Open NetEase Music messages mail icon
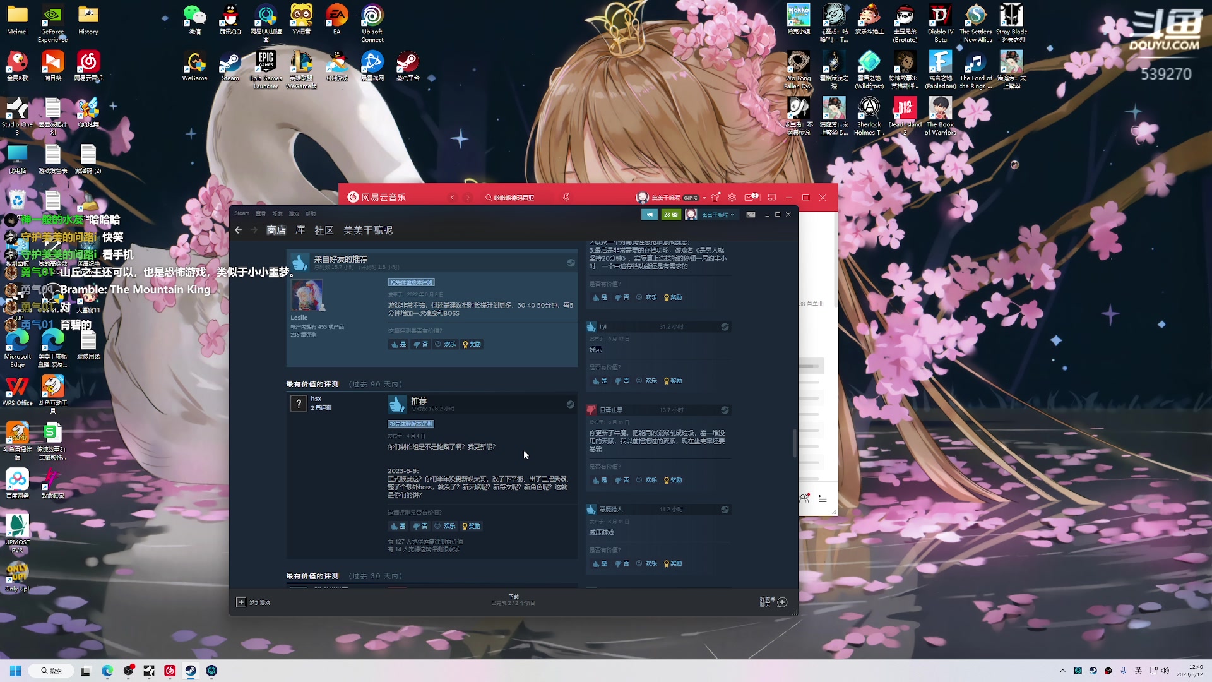The image size is (1212, 682). 749,198
